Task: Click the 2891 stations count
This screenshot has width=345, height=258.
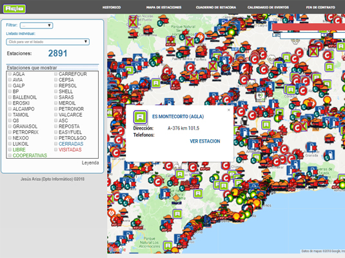Action: click(57, 54)
